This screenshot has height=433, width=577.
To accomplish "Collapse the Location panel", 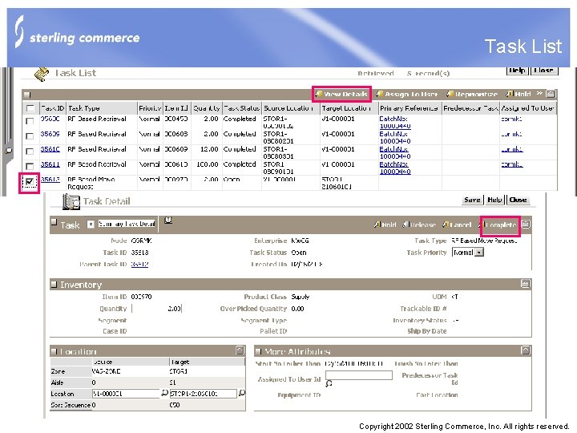I will pyautogui.click(x=240, y=350).
